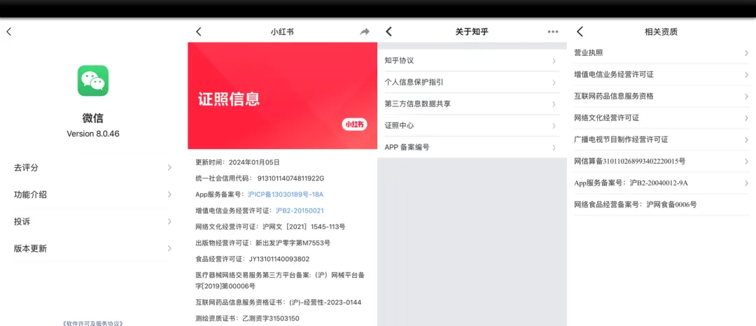The image size is (756, 326).
Task: Tap the 营业执照 label
Action: [x=588, y=53]
